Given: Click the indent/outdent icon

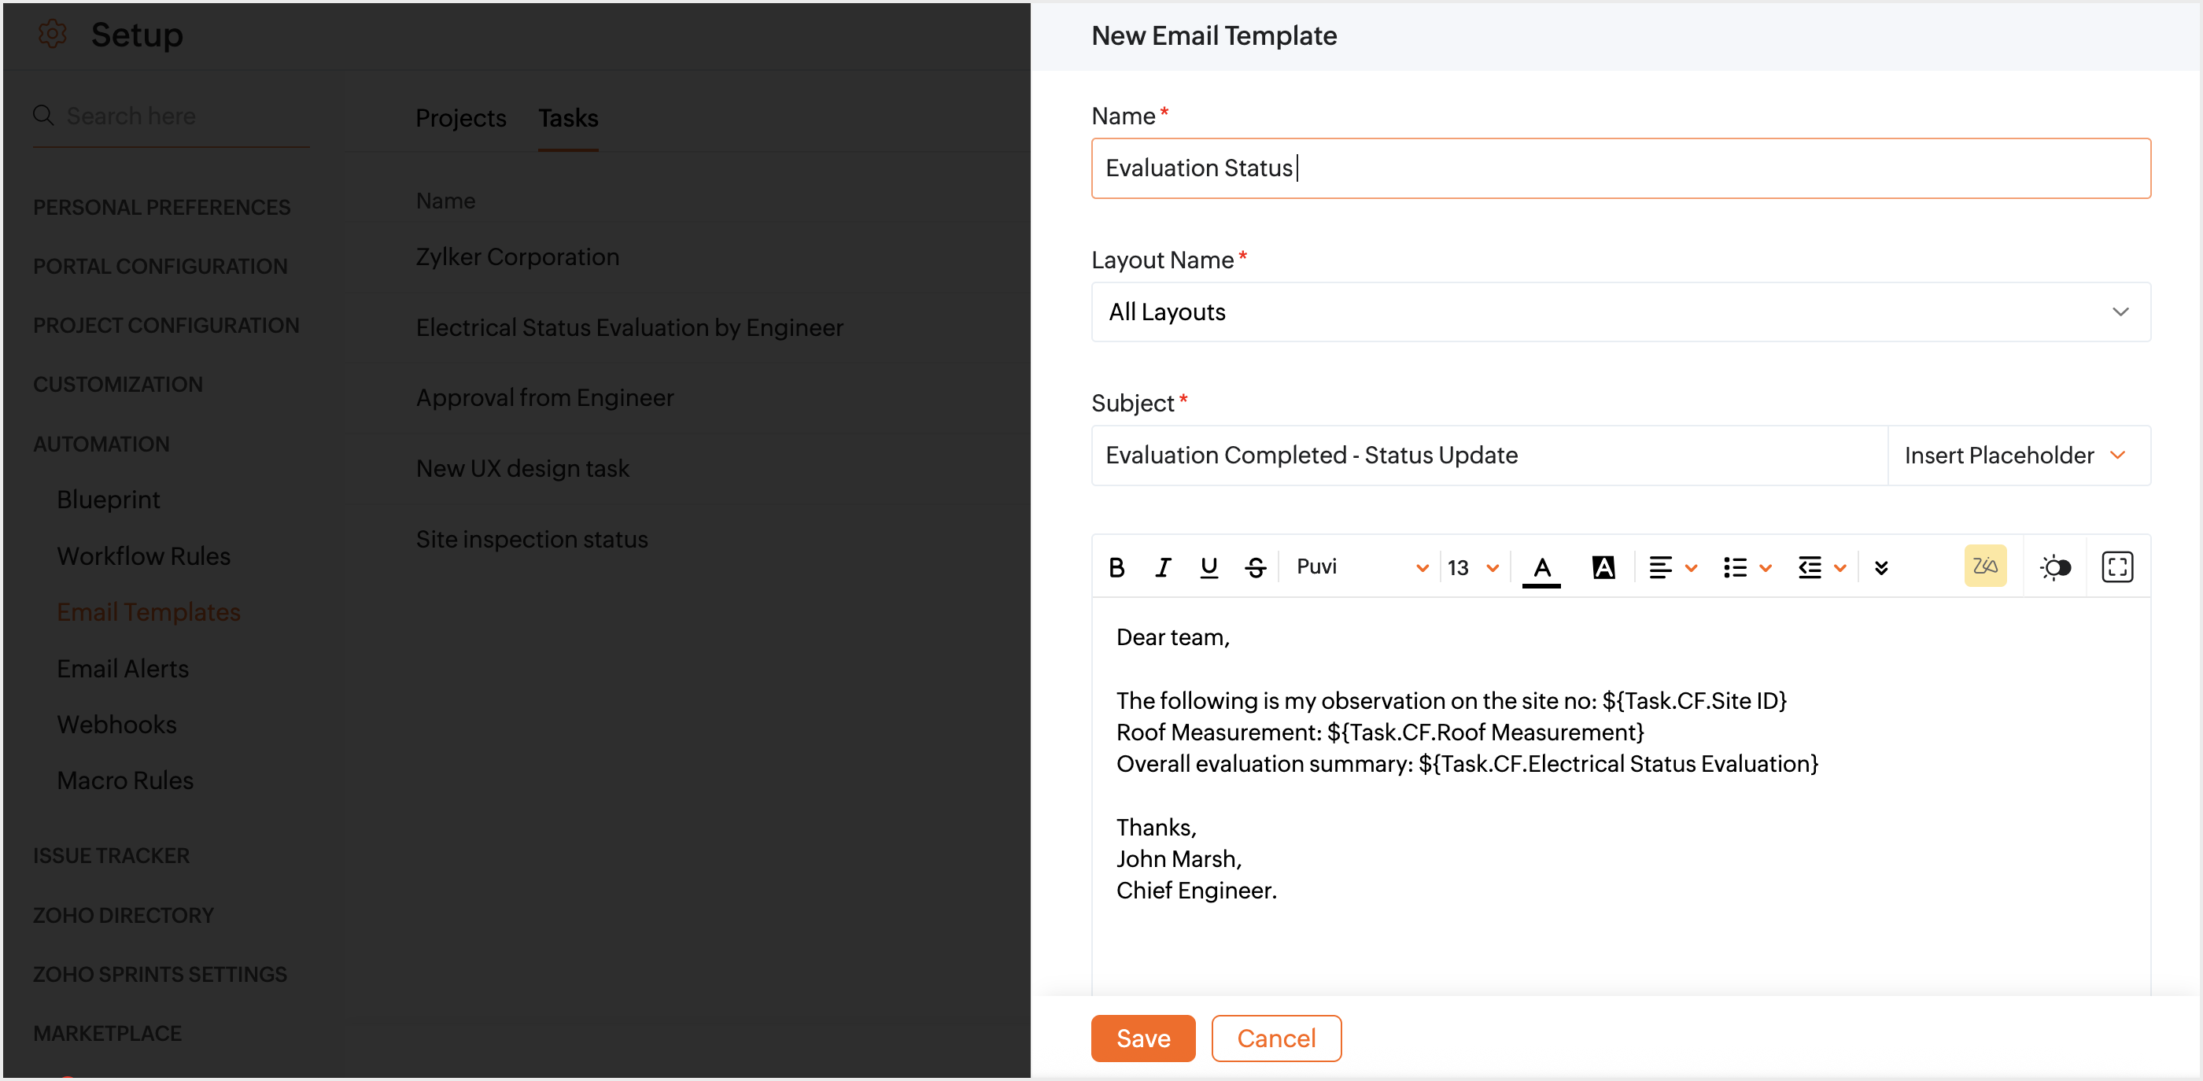Looking at the screenshot, I should pyautogui.click(x=1810, y=567).
